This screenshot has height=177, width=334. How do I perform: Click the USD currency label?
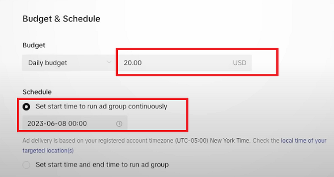pos(240,63)
